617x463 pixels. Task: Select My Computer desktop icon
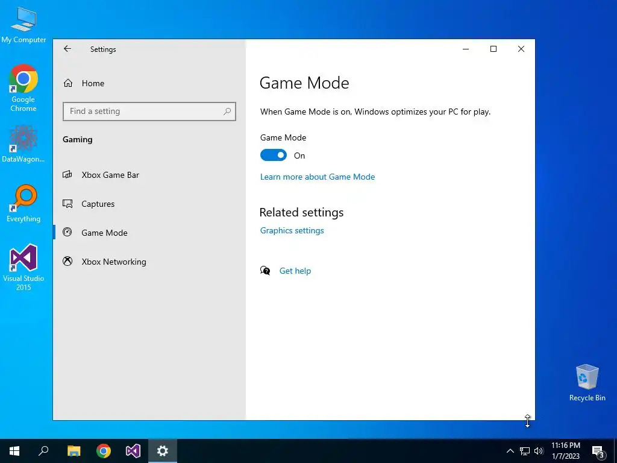click(23, 25)
